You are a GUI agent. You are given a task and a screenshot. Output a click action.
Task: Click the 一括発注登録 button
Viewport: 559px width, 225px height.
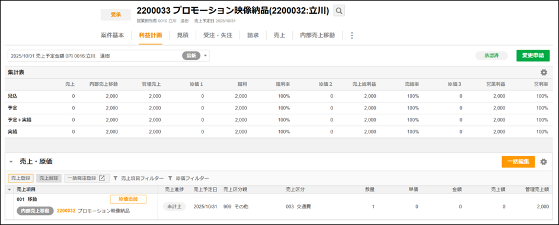(87, 178)
